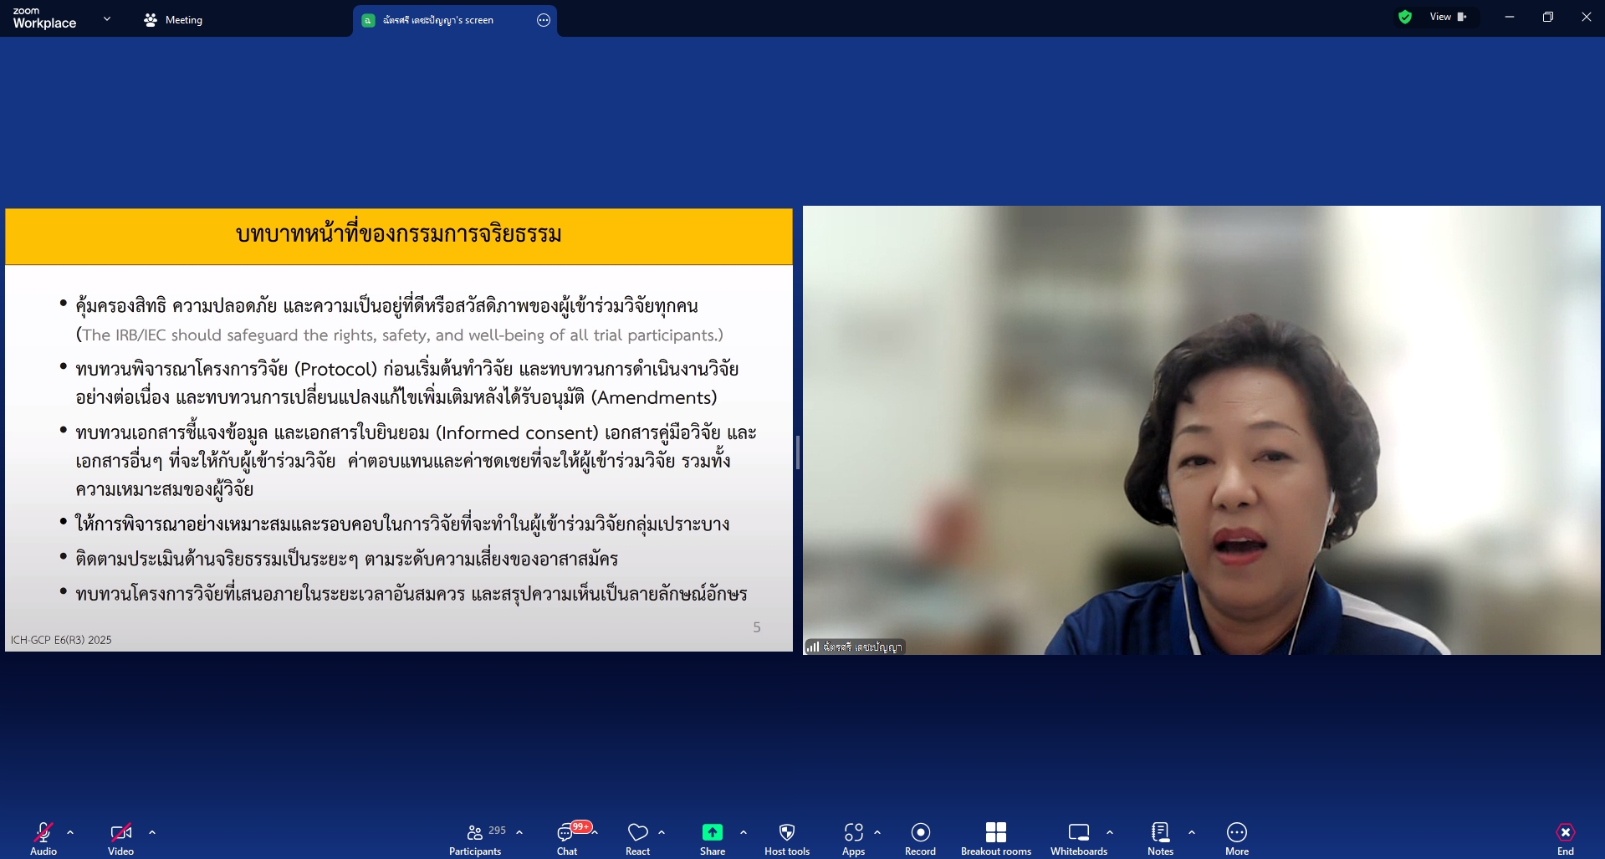The height and width of the screenshot is (859, 1605).
Task: Turn on camera with Video button
Action: pyautogui.click(x=120, y=837)
